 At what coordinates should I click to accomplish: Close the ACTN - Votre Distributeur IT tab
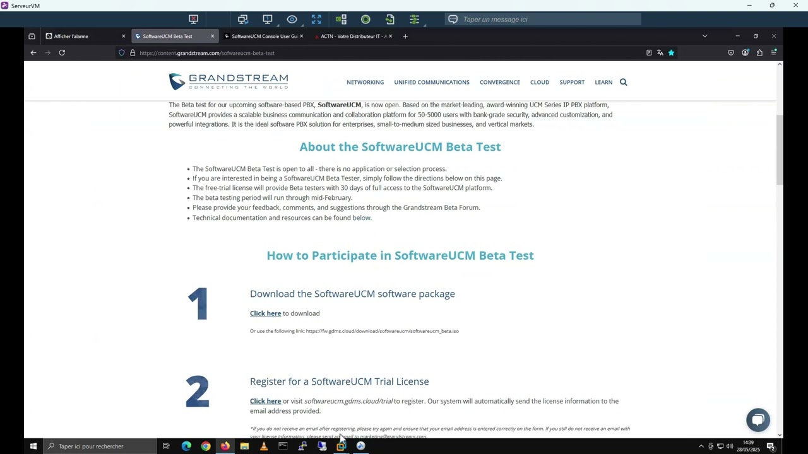[x=390, y=37]
